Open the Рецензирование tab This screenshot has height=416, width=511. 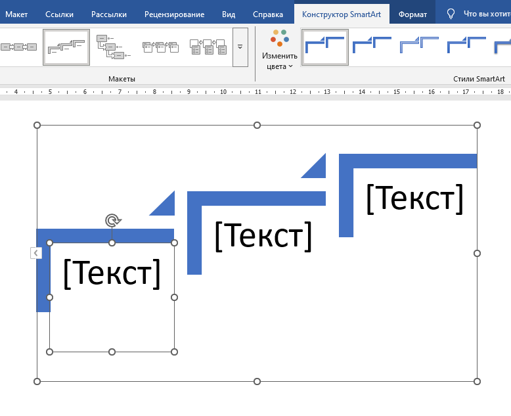tap(175, 14)
